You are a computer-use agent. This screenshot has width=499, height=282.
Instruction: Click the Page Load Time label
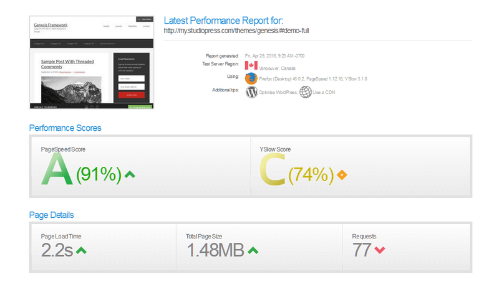61,237
